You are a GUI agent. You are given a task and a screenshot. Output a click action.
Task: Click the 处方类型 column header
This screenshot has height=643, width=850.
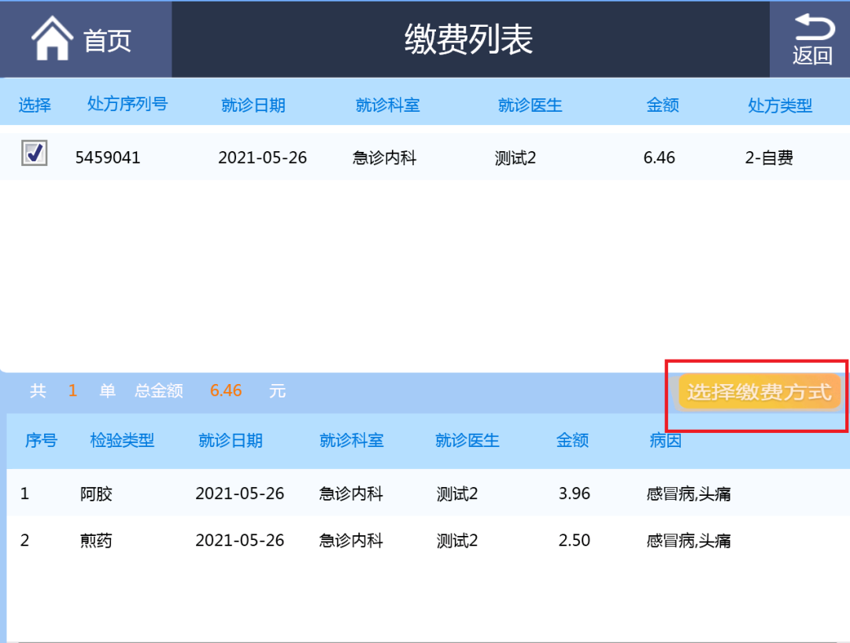(x=780, y=105)
